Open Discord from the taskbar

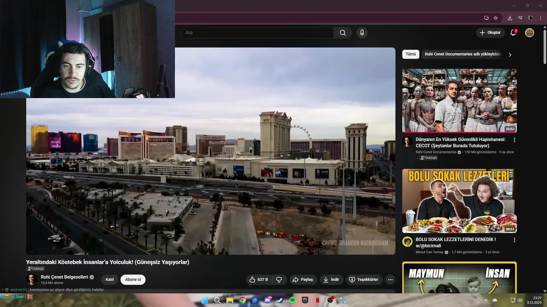coord(268,300)
